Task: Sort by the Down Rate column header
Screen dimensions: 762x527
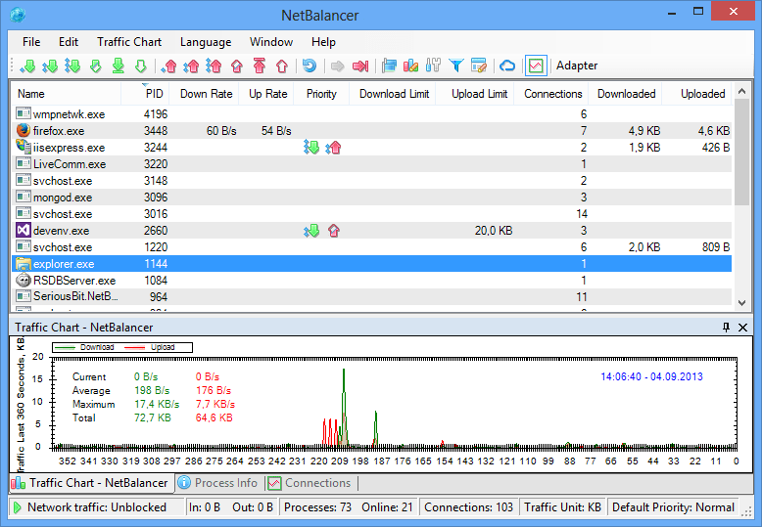Action: coord(204,94)
